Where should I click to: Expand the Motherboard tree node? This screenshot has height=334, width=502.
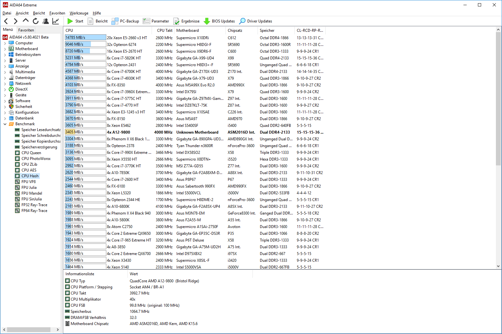tap(5, 49)
